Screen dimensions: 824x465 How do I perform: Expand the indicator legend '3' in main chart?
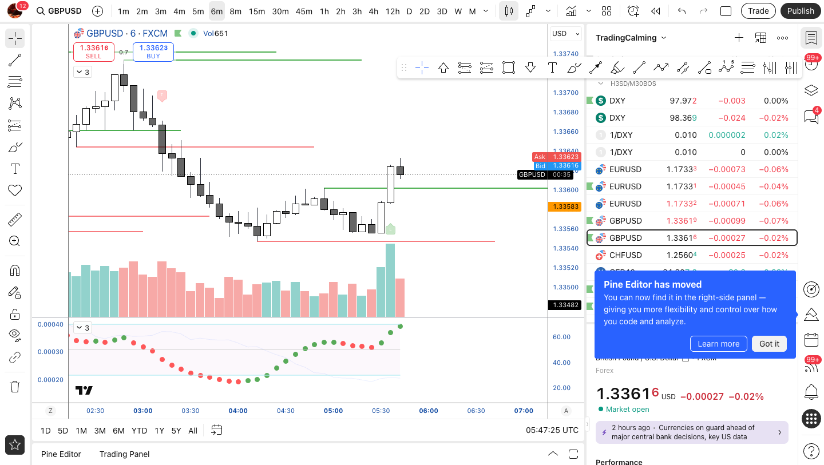pyautogui.click(x=82, y=72)
